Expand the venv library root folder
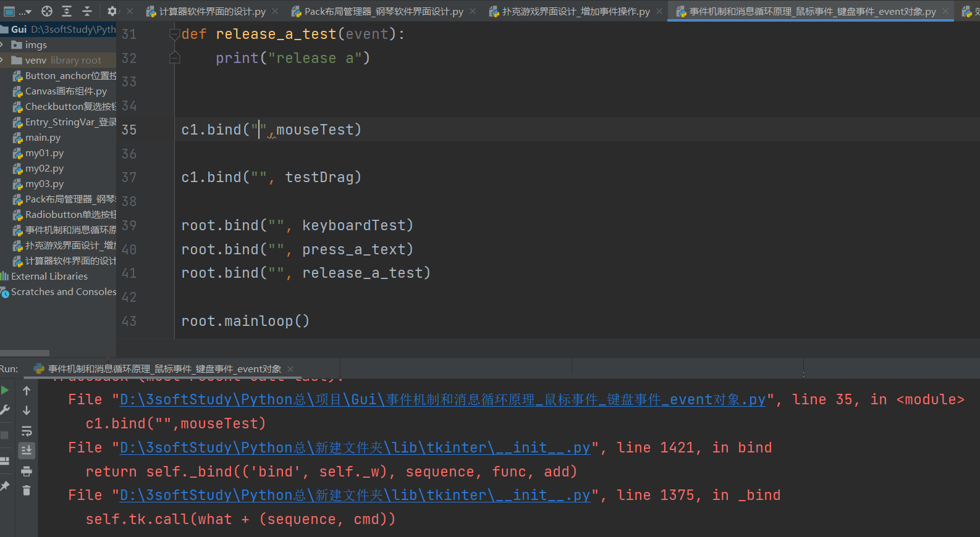 (2, 60)
